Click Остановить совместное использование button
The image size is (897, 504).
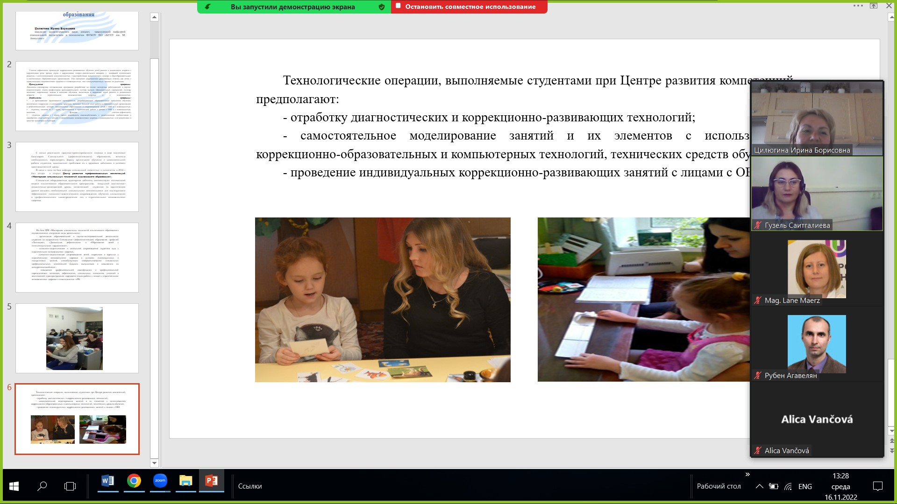click(x=470, y=7)
